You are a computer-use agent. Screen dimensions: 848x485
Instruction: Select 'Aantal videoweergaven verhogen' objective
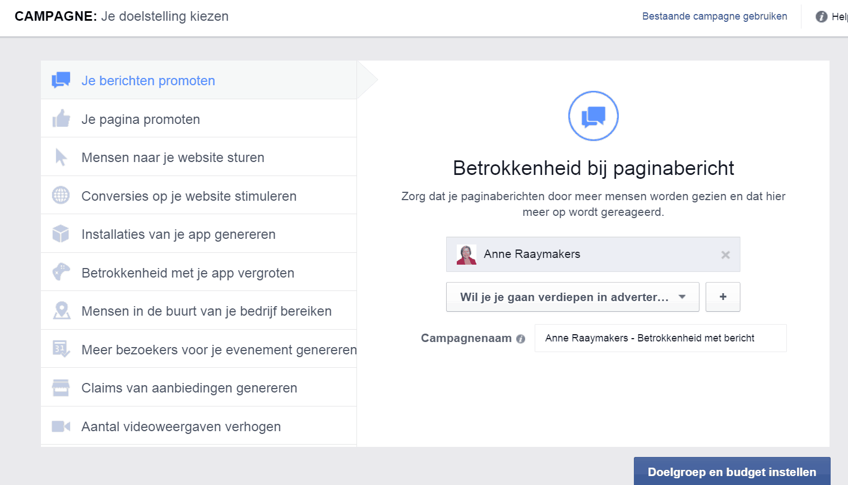tap(199, 426)
